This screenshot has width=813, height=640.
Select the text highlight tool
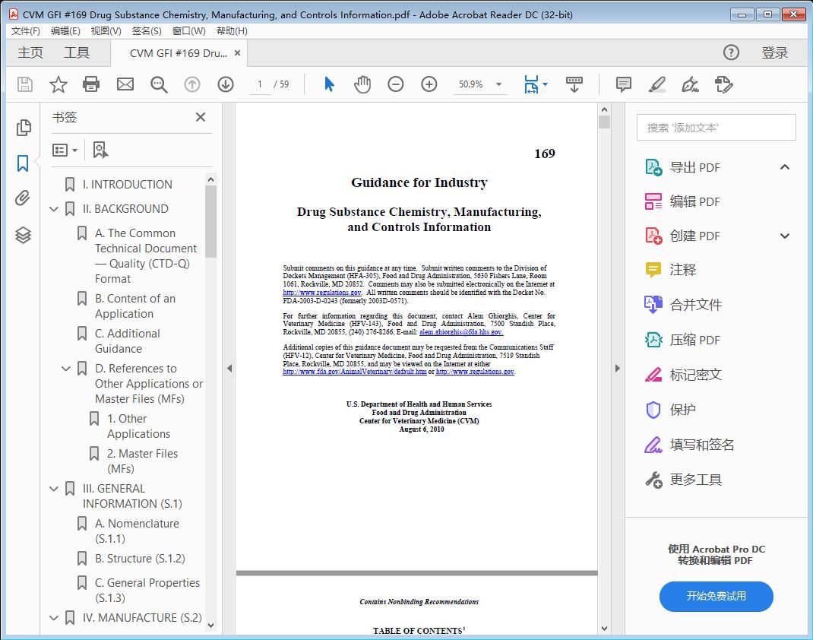[x=657, y=85]
